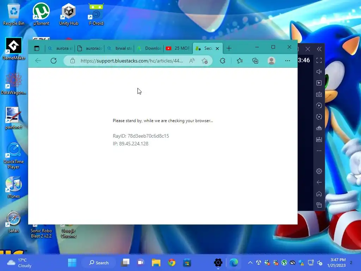Open Microsoft Store from the taskbar
This screenshot has width=361, height=271.
pyautogui.click(x=187, y=263)
